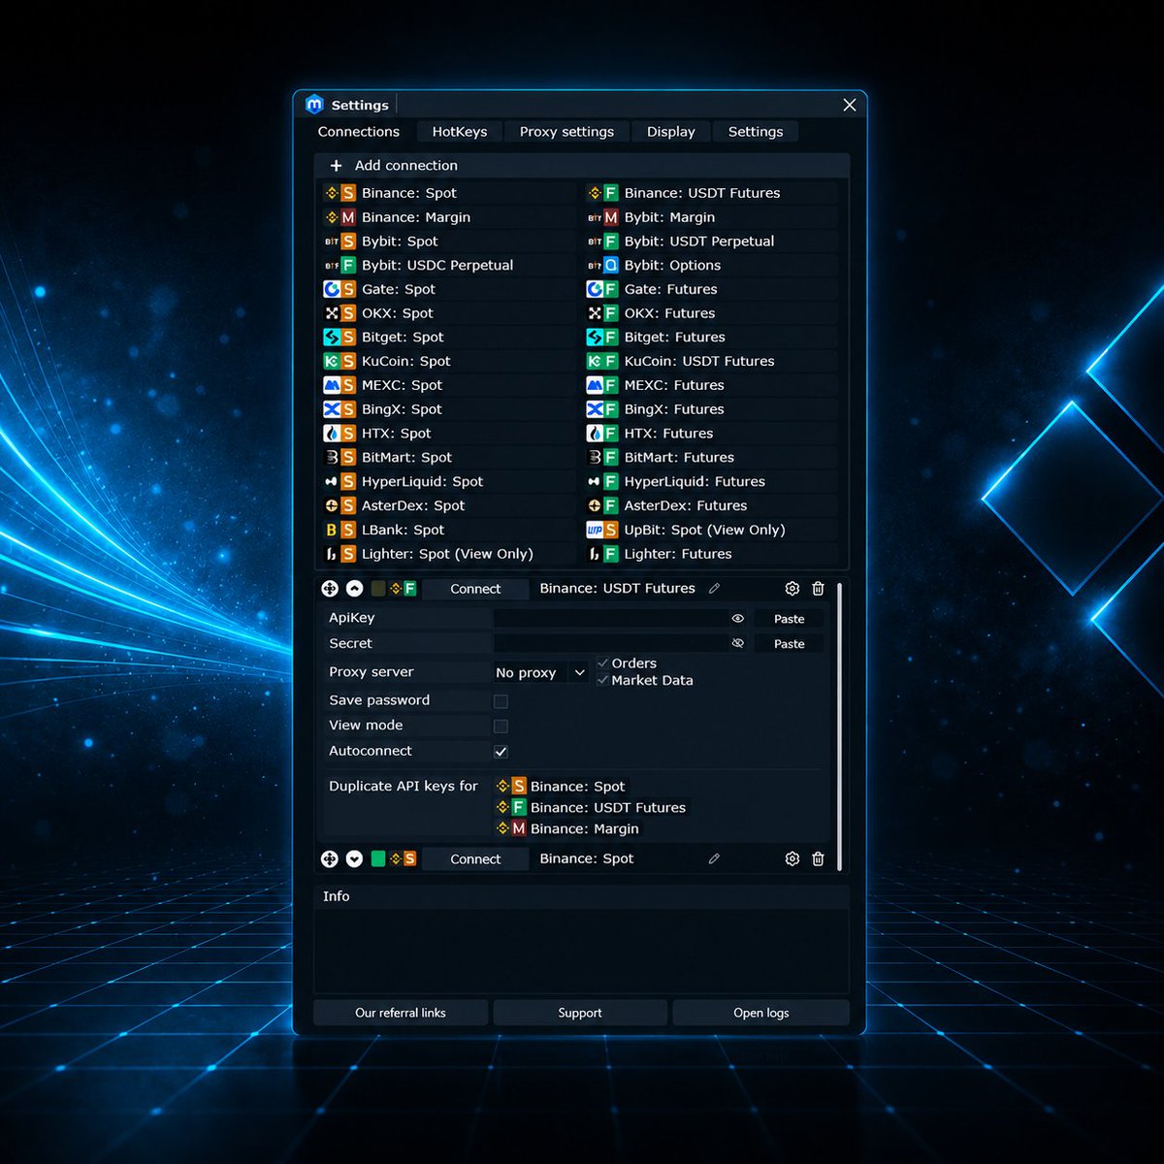Add HyperLiquid: Futures connection
This screenshot has width=1164, height=1164.
(711, 481)
